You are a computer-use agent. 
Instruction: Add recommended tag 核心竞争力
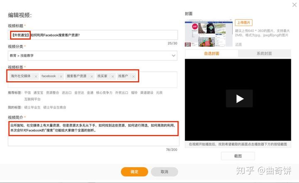pyautogui.click(x=104, y=93)
